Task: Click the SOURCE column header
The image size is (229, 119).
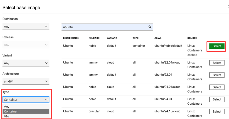Action: [192, 38]
